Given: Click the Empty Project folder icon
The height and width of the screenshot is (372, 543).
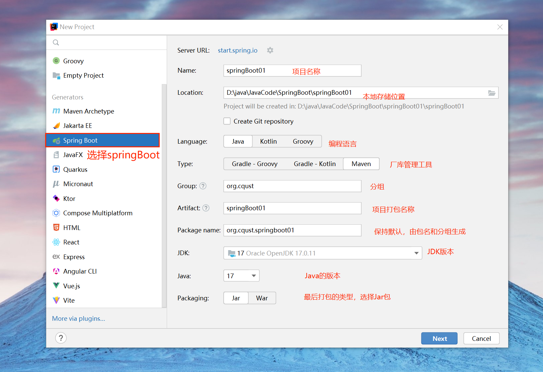Looking at the screenshot, I should (x=56, y=75).
